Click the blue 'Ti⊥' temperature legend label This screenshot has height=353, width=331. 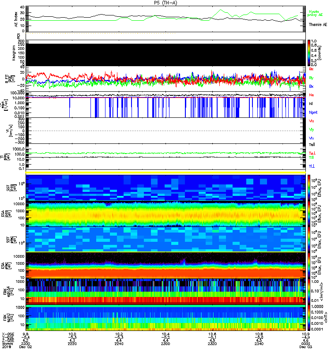[312, 166]
